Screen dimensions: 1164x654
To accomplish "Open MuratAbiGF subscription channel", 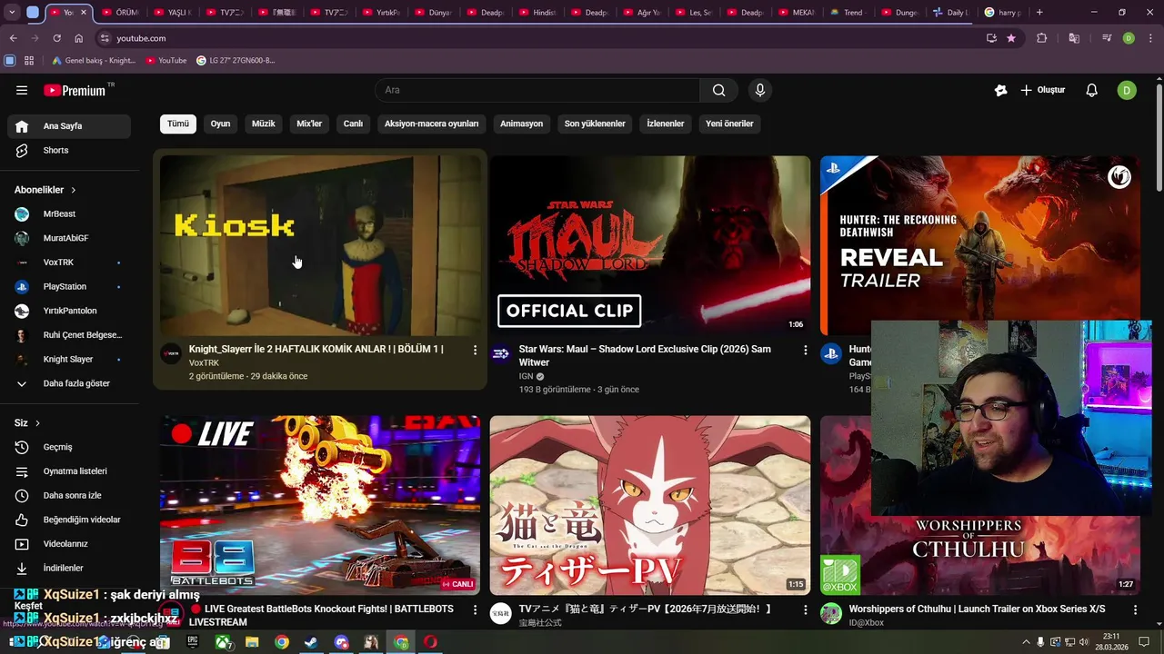I will (69, 238).
